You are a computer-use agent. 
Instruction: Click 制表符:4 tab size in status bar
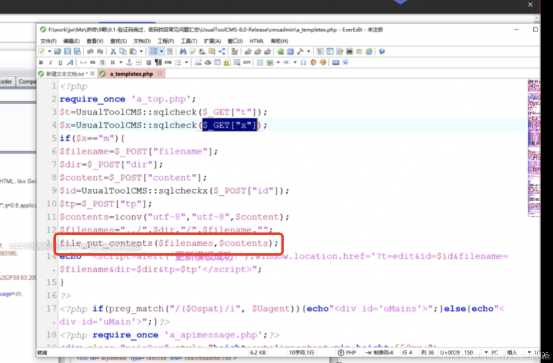379,353
